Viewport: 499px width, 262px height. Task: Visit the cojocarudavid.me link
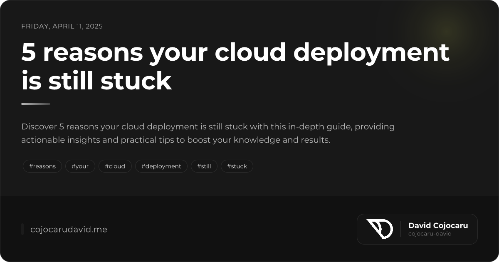pos(68,229)
